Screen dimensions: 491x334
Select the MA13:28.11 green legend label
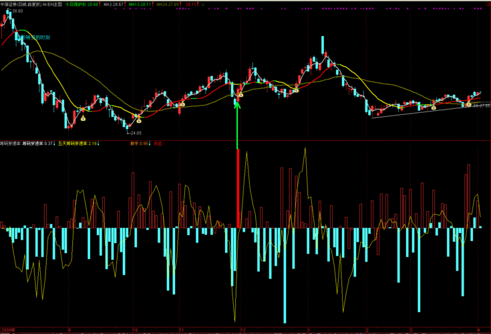[140, 5]
